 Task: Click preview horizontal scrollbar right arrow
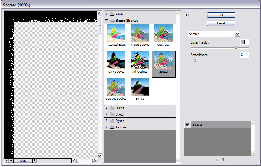coord(95,161)
